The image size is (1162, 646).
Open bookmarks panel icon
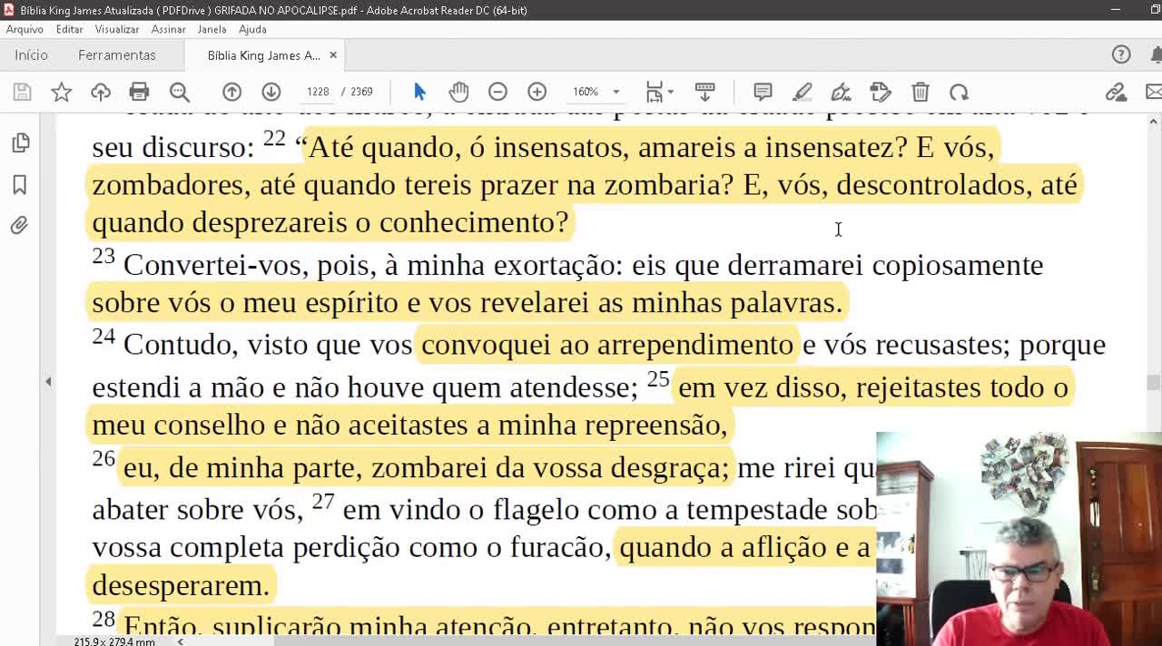[x=19, y=184]
